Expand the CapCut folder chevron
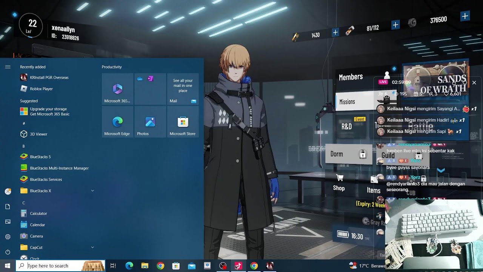The height and width of the screenshot is (272, 483). point(92,247)
